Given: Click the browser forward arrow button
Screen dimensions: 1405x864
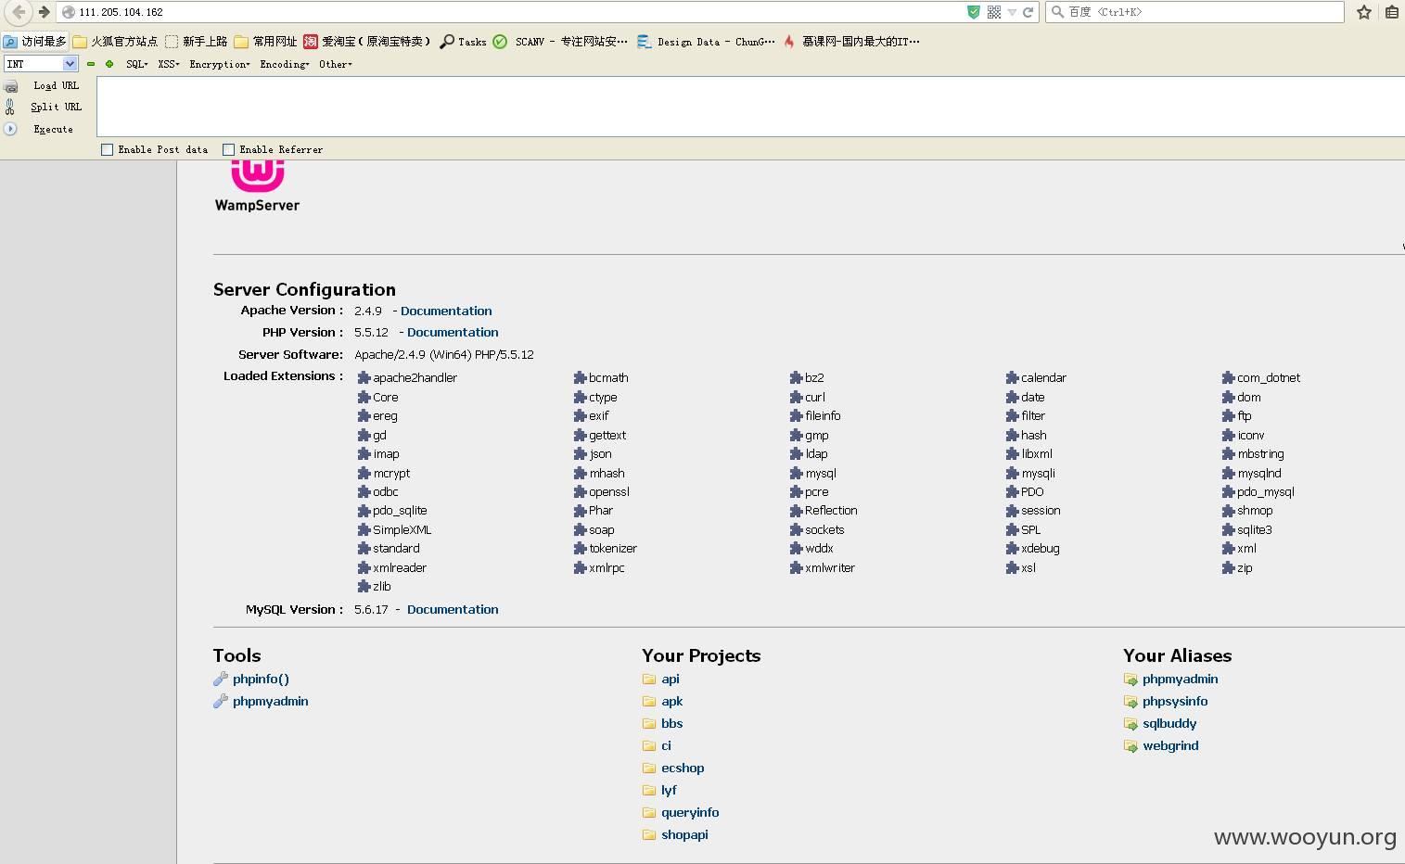Looking at the screenshot, I should pyautogui.click(x=44, y=12).
